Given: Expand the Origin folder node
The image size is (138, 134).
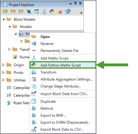Looking at the screenshot, I should click(3, 65).
